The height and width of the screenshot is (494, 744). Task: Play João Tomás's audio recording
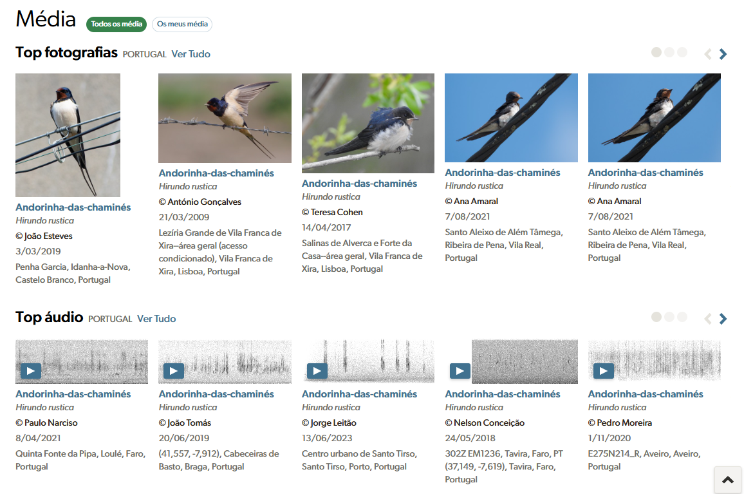[174, 371]
